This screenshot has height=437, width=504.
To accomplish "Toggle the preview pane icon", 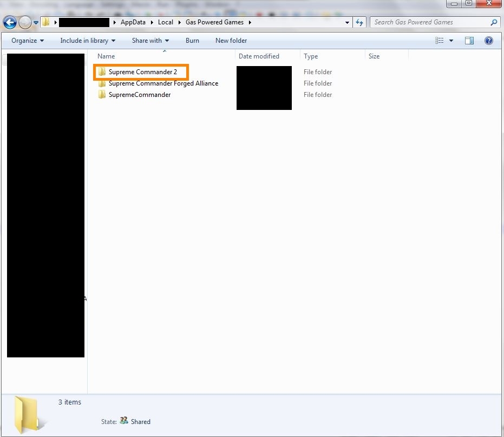I will [x=469, y=41].
